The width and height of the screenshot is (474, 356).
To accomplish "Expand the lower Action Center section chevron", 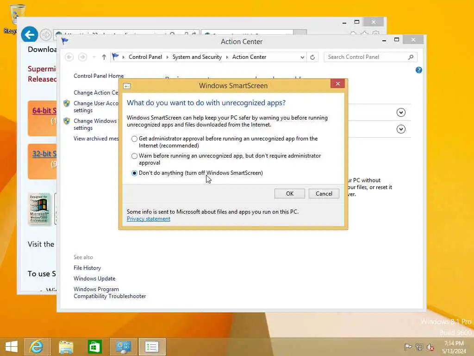I will pos(401,129).
